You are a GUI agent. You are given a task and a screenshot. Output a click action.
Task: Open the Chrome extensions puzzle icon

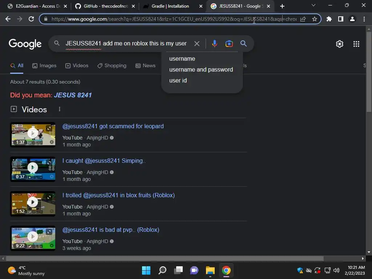point(329,19)
